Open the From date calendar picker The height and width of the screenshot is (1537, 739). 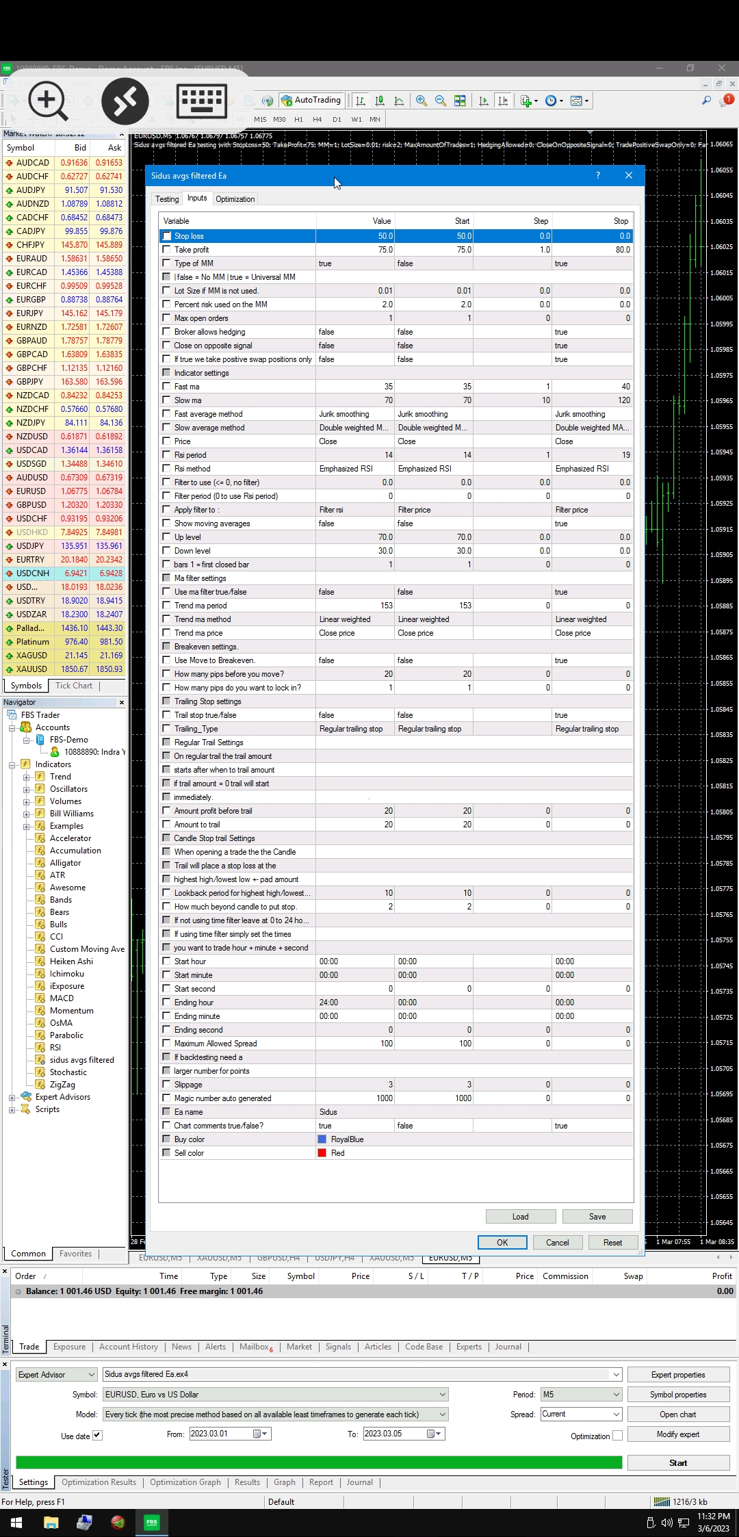261,1434
